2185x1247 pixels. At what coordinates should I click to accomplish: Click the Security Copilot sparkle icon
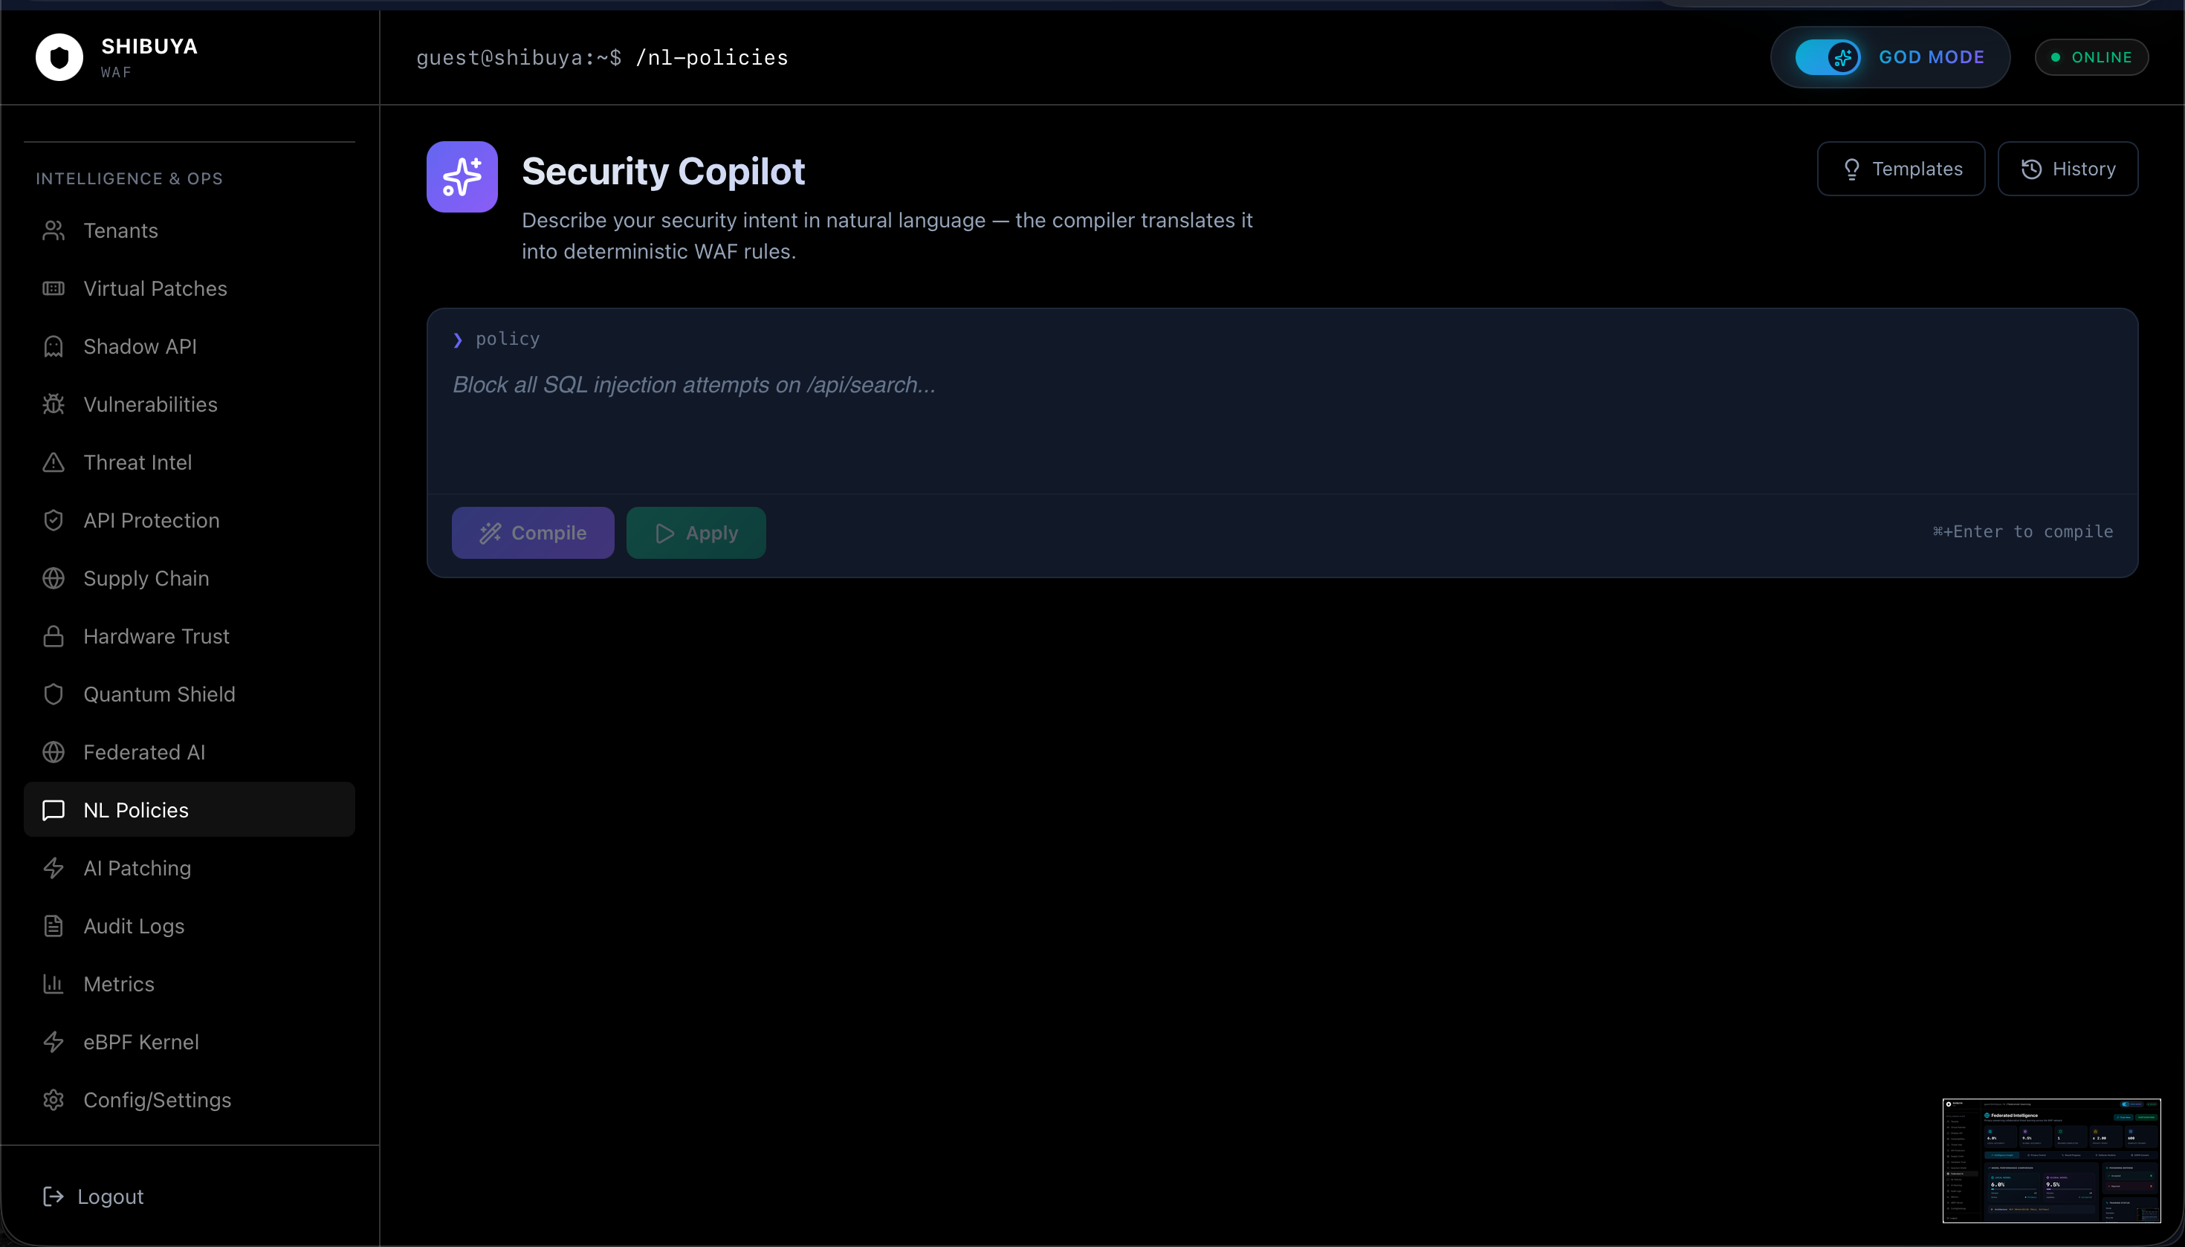tap(462, 176)
